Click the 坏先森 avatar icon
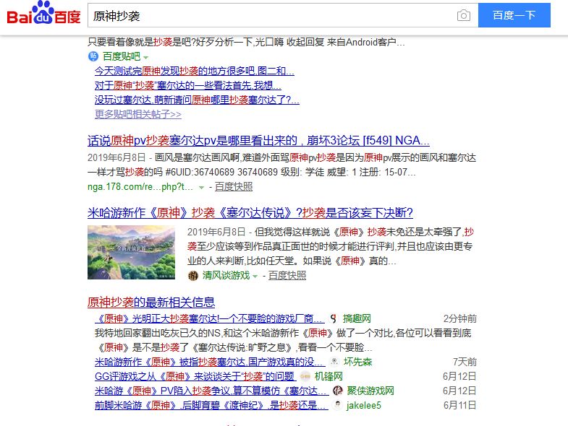568x426 pixels. click(334, 362)
